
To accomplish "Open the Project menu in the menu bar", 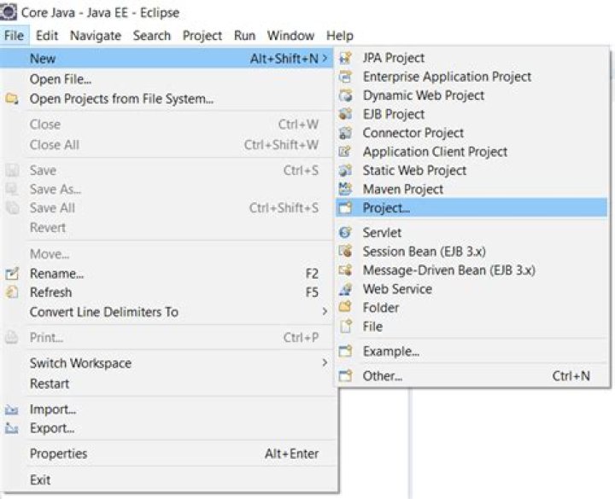I will click(x=202, y=36).
